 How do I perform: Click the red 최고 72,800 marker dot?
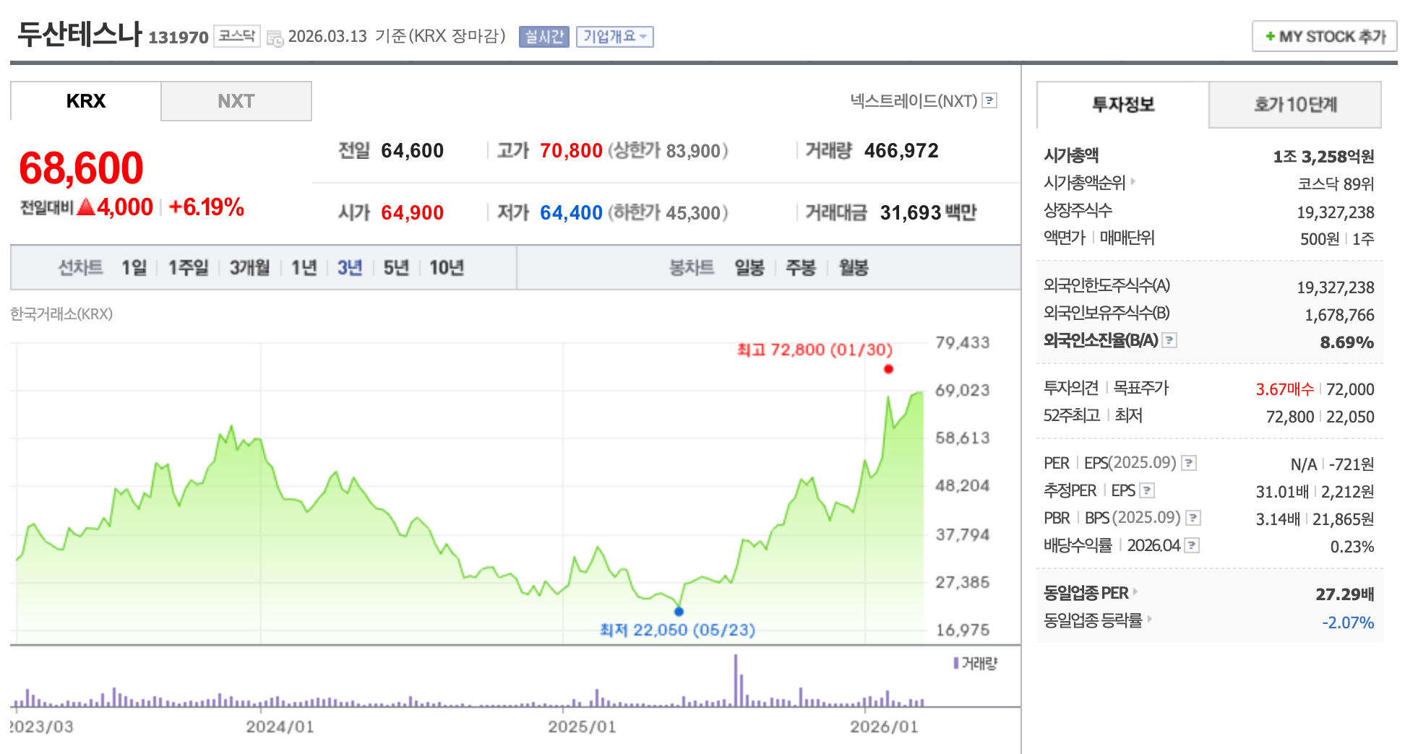coord(888,369)
